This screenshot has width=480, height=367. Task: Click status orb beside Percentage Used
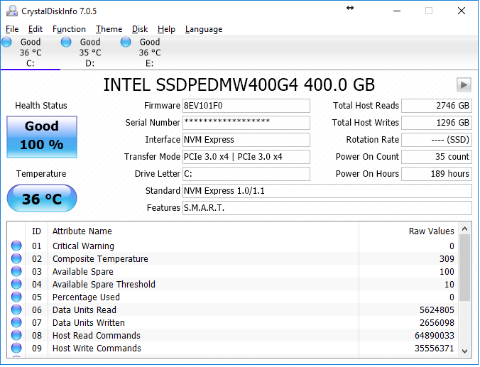(x=16, y=297)
